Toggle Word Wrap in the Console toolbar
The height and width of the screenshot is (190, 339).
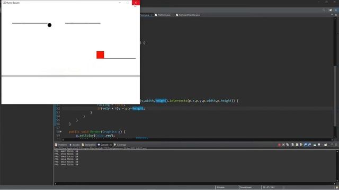pyautogui.click(x=301, y=145)
